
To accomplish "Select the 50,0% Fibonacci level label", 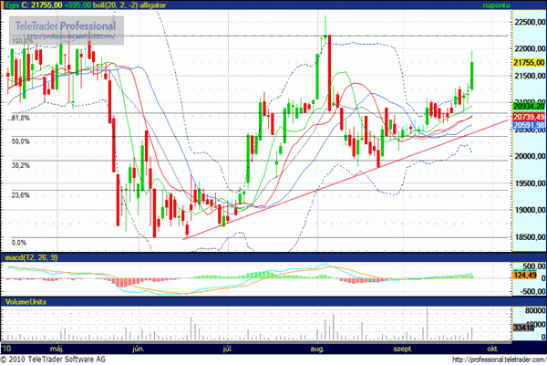I will tap(20, 141).
